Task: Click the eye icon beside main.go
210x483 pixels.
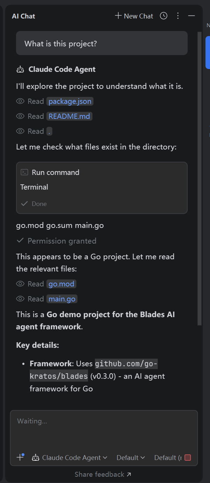Action: (x=20, y=299)
